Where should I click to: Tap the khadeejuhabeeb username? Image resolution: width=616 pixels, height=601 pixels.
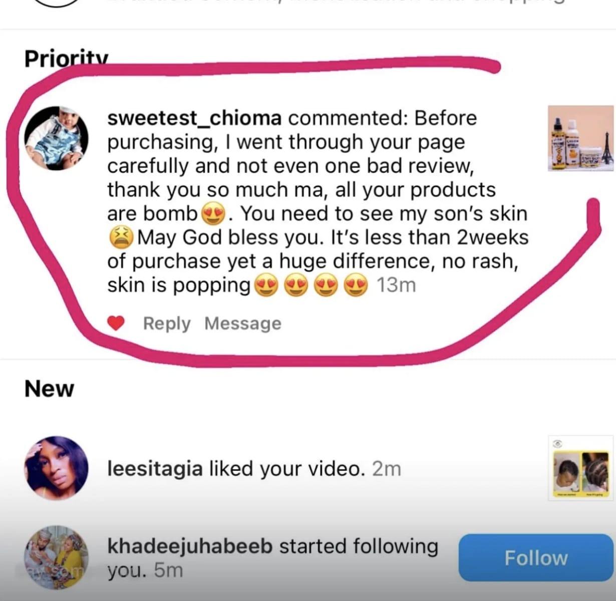(190, 546)
